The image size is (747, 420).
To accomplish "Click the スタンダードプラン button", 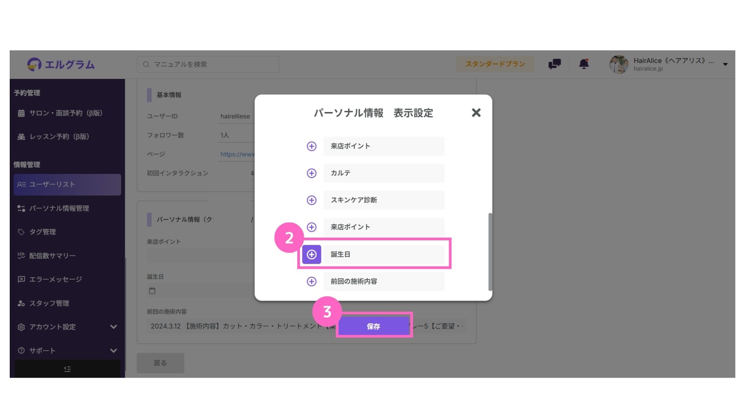I will 495,64.
